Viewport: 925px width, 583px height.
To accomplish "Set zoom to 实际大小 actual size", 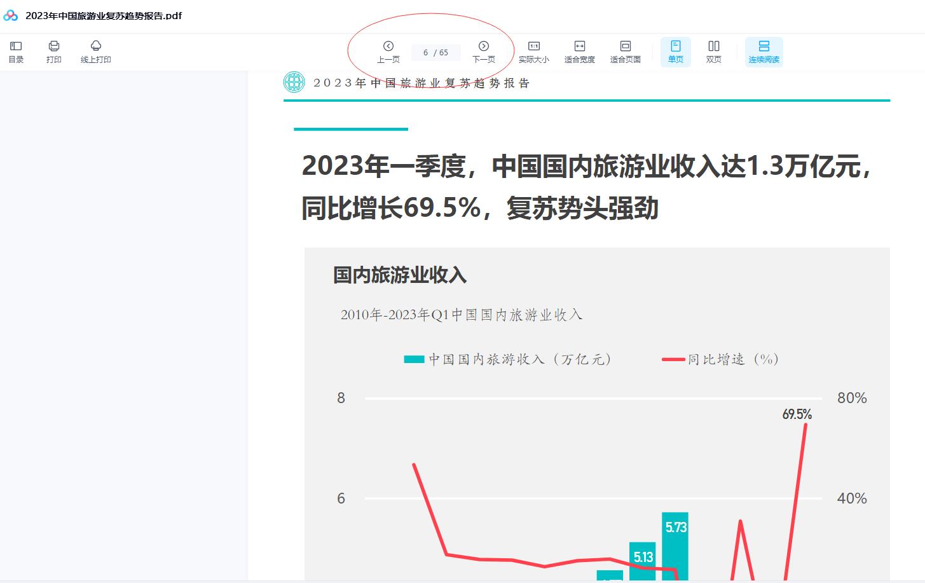I will coord(534,51).
